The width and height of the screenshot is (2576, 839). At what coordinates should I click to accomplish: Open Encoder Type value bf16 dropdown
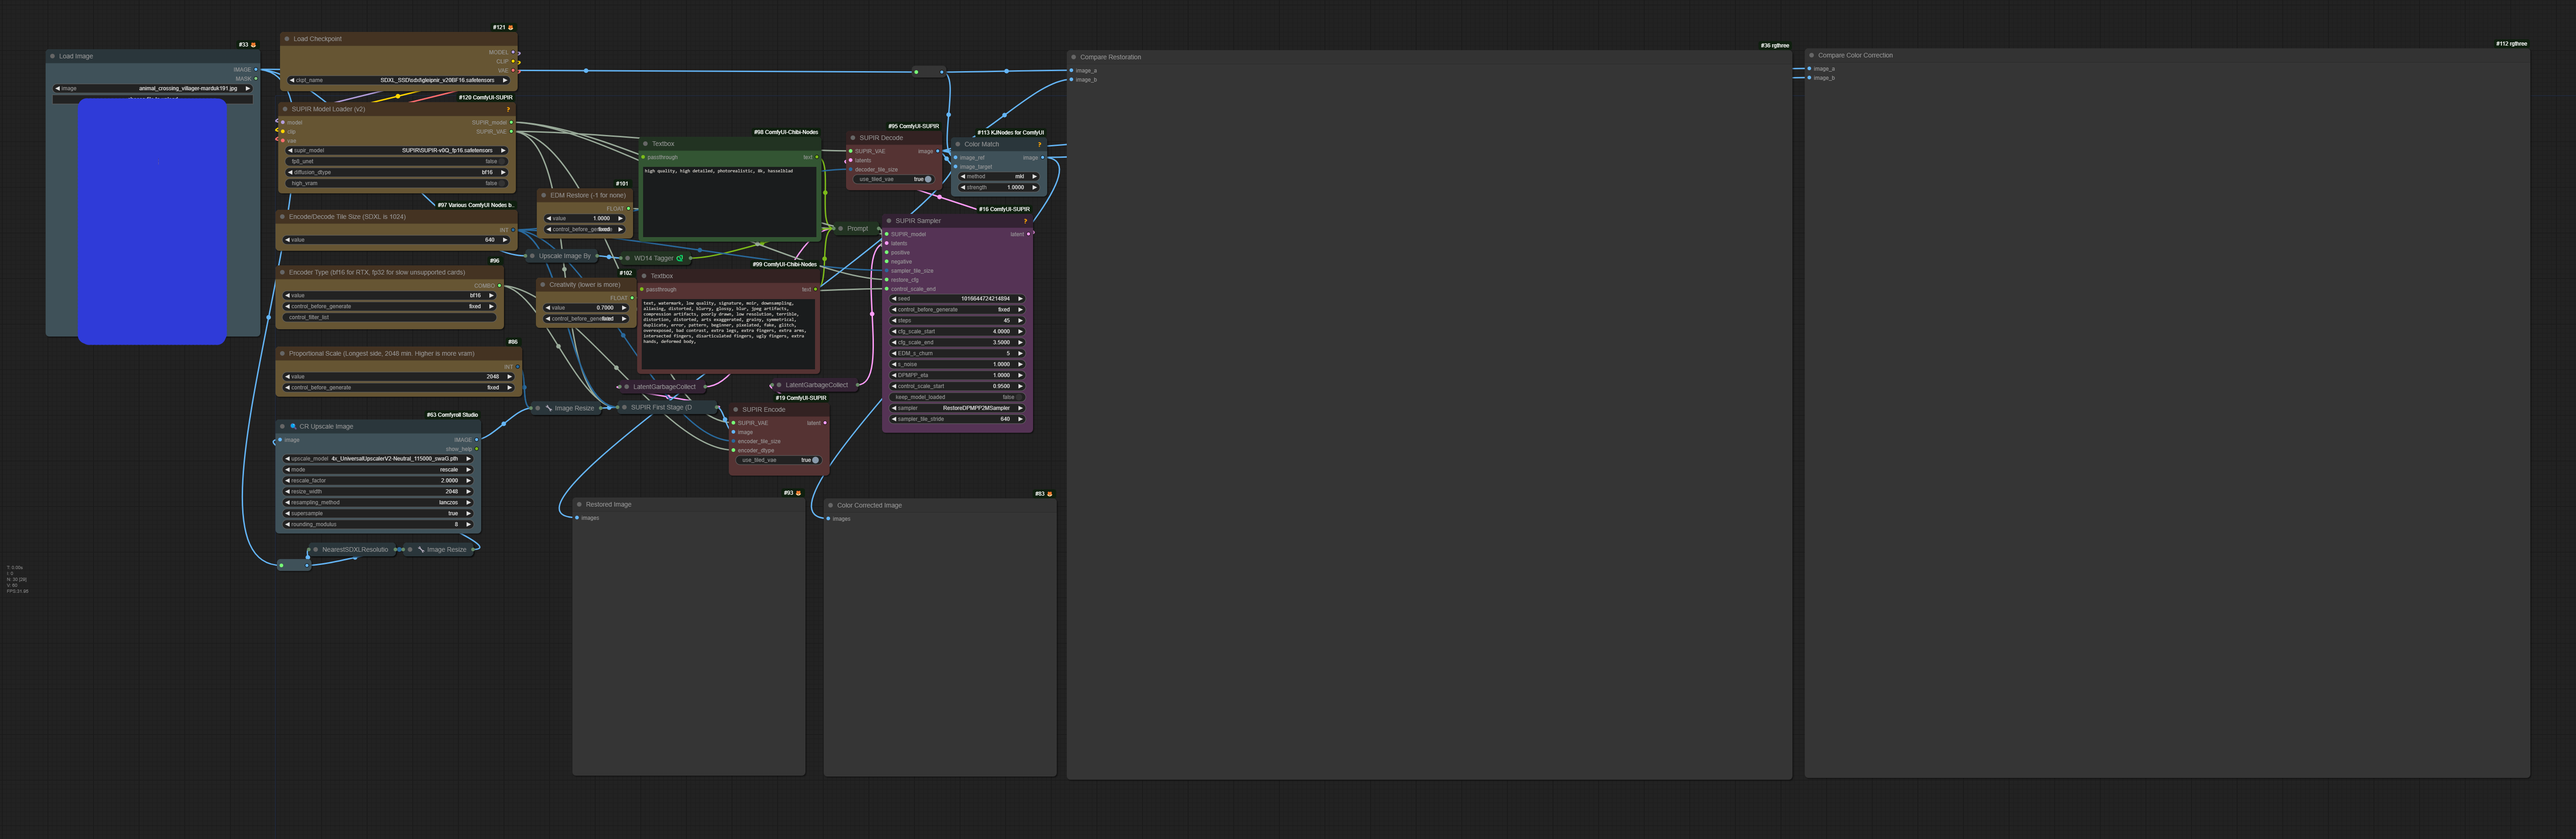point(389,295)
